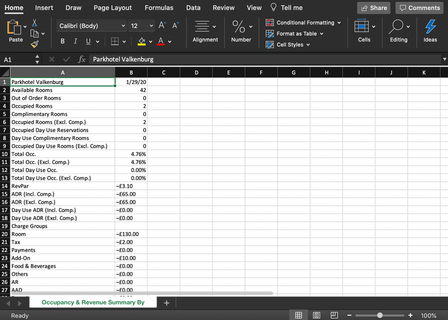The width and height of the screenshot is (448, 320).
Task: Switch to the Insert tab
Action: 44,8
